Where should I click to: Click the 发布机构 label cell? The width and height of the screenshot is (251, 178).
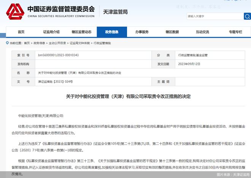pos(23,64)
